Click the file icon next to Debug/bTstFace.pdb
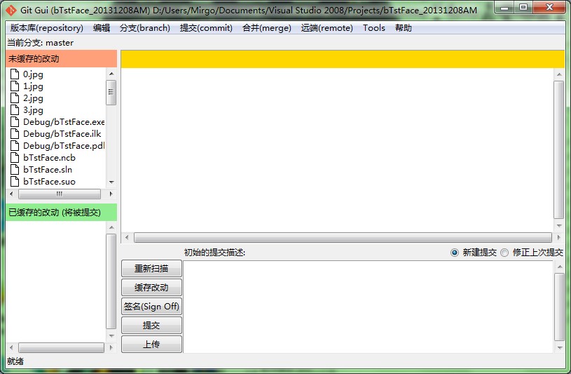The image size is (571, 374). 15,145
